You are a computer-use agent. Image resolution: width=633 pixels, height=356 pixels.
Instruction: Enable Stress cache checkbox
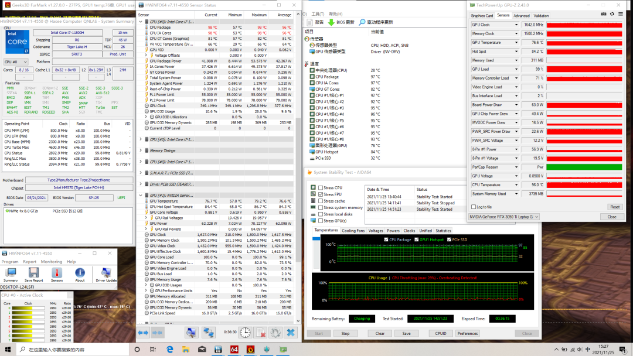[x=321, y=201]
